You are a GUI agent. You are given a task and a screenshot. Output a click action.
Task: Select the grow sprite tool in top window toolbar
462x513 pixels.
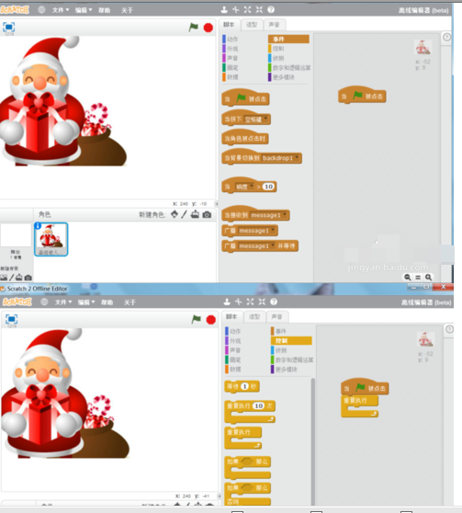(x=247, y=10)
